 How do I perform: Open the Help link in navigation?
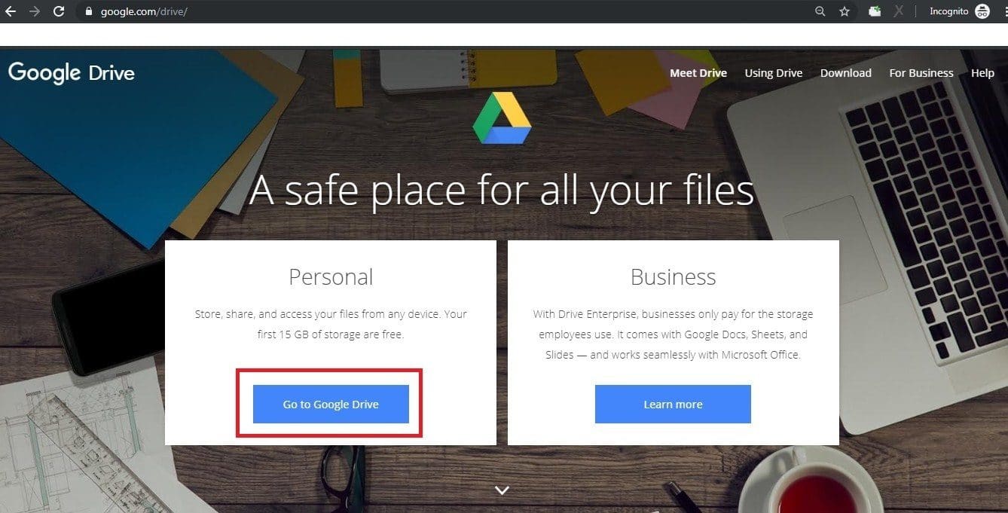[982, 73]
